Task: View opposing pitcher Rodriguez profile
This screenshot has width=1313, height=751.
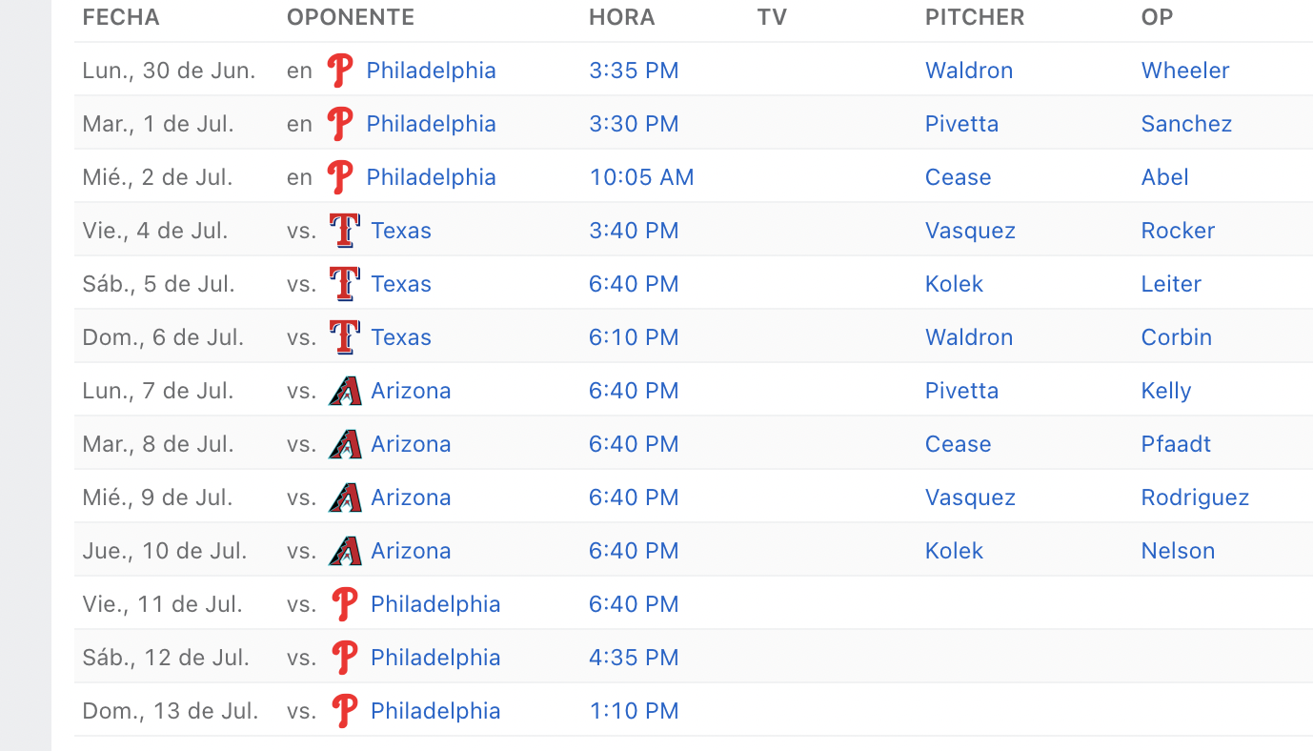Action: pos(1195,497)
